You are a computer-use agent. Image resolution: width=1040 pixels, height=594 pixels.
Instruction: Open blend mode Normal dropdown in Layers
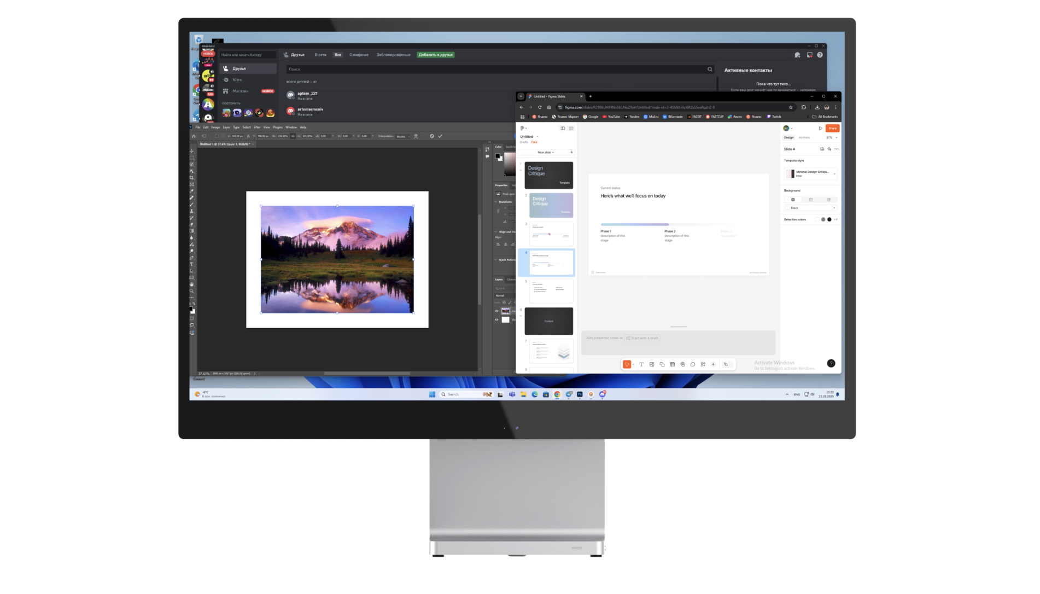pyautogui.click(x=504, y=295)
